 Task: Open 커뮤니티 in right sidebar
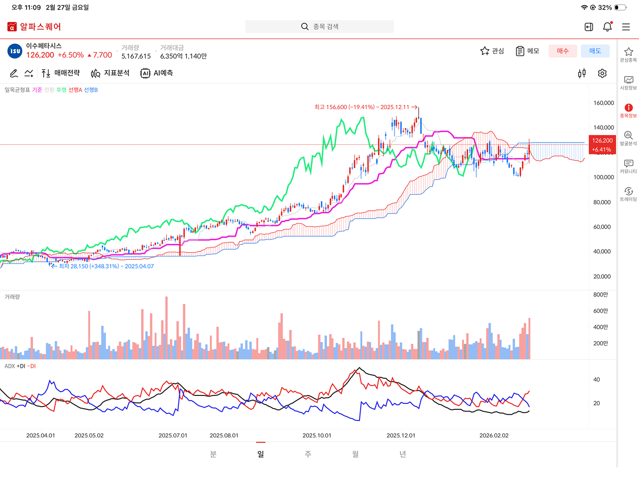pyautogui.click(x=628, y=167)
